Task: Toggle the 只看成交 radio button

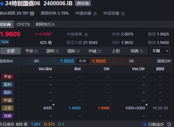Action: click(145, 124)
